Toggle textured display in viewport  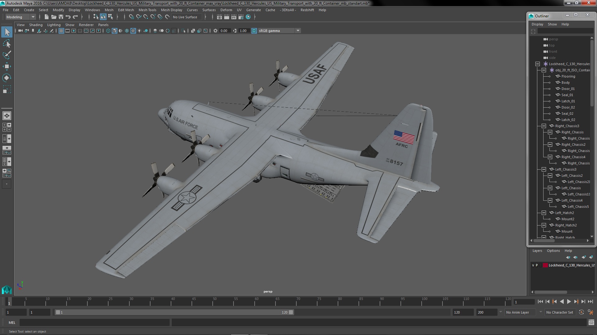click(x=133, y=31)
